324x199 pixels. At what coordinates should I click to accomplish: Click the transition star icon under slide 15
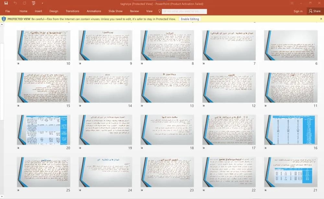tap(18, 106)
